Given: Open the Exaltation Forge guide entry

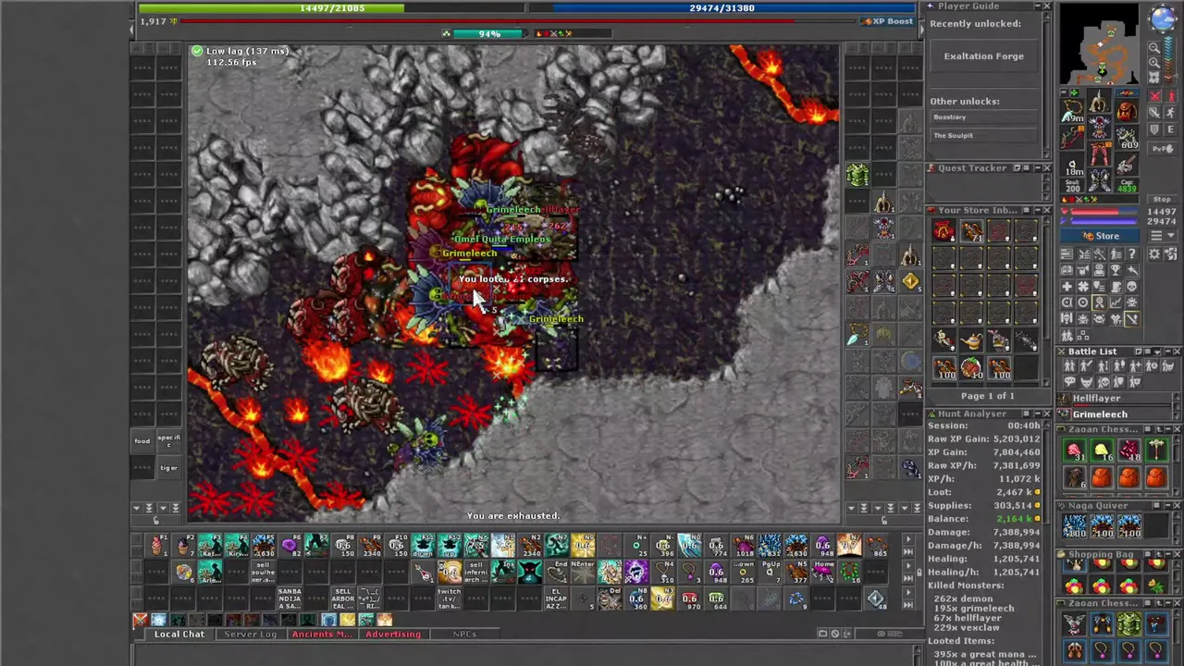Looking at the screenshot, I should pyautogui.click(x=984, y=56).
